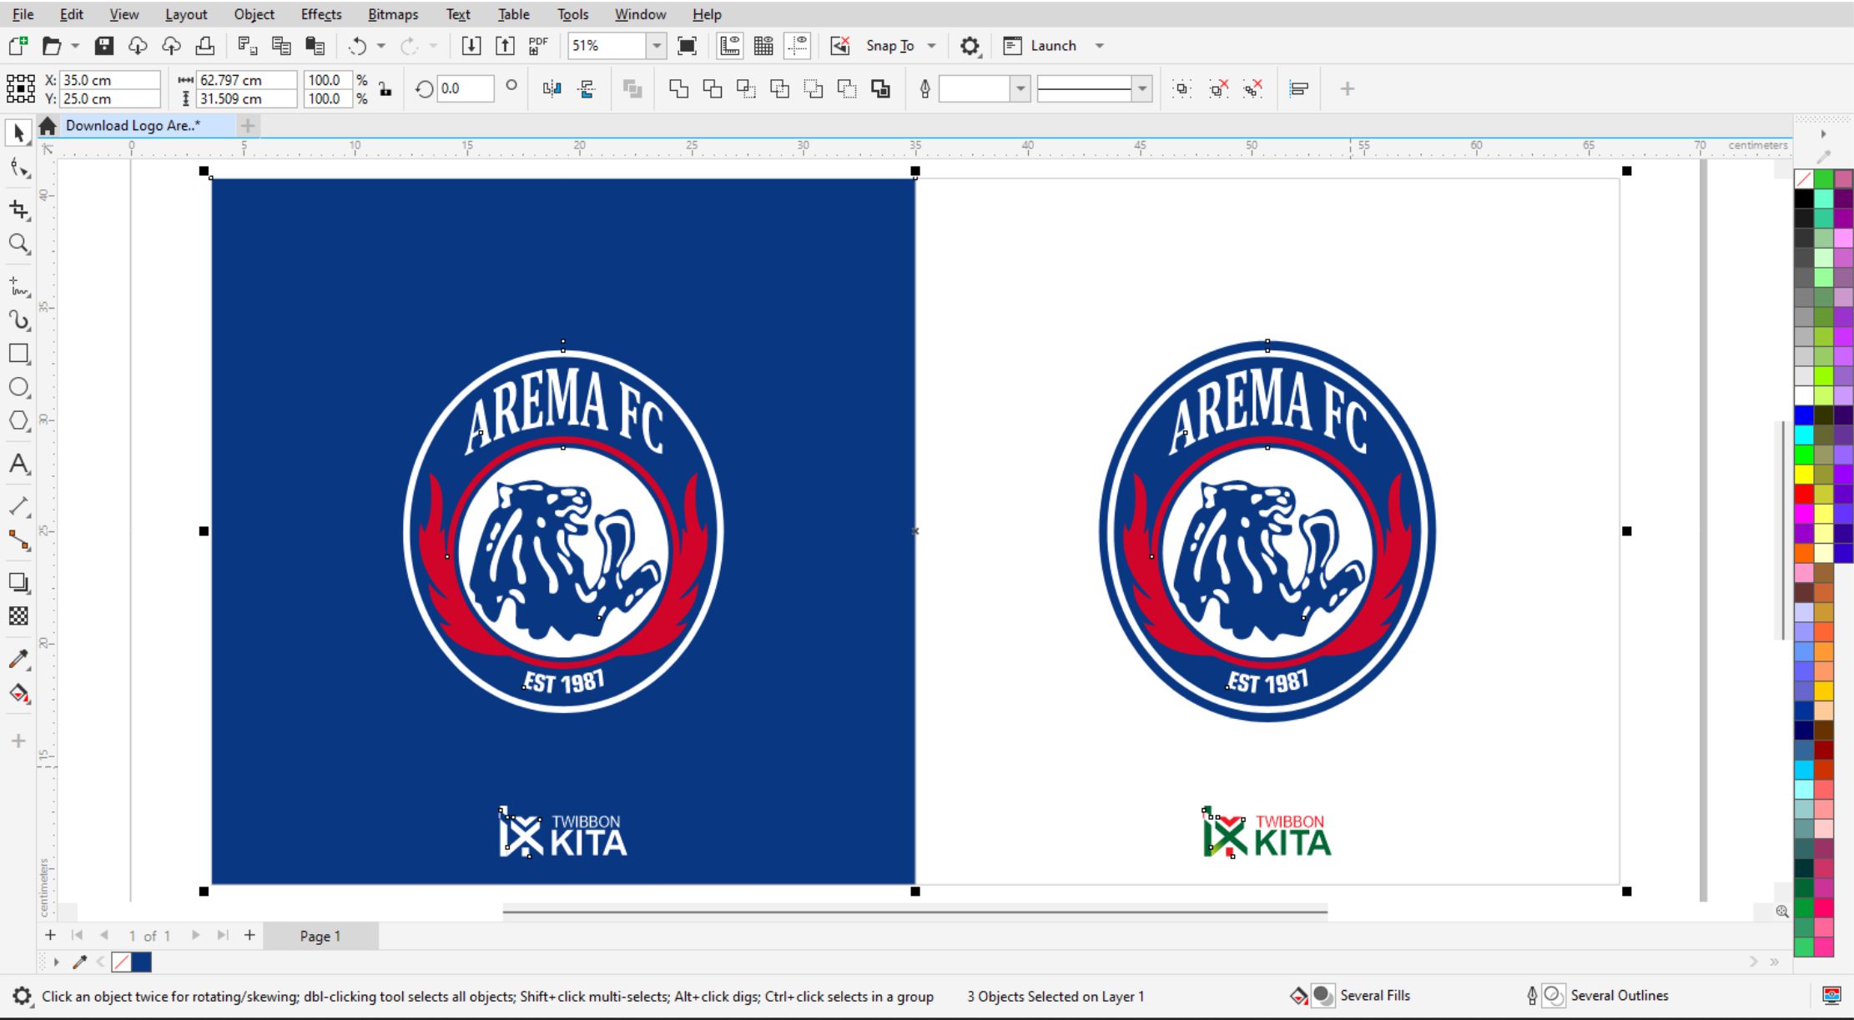Viewport: 1854px width, 1020px height.
Task: Select the Transparency tool
Action: pyautogui.click(x=18, y=616)
